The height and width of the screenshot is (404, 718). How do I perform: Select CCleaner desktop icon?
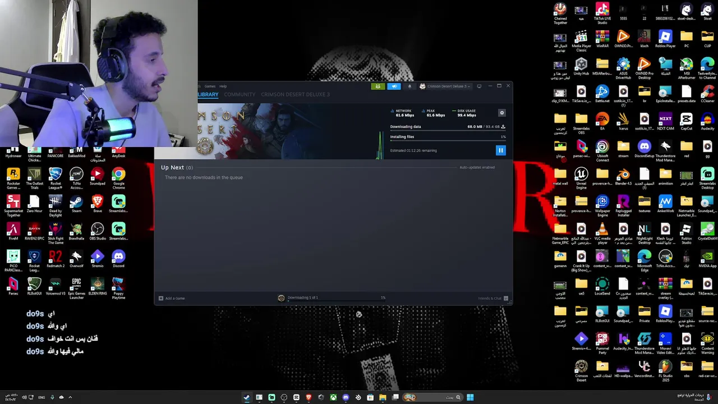coord(707,94)
